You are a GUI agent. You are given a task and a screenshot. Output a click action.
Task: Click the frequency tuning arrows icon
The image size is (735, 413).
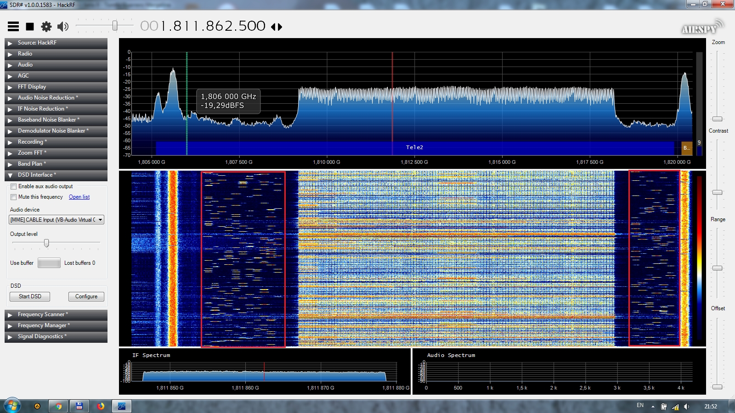coord(277,27)
